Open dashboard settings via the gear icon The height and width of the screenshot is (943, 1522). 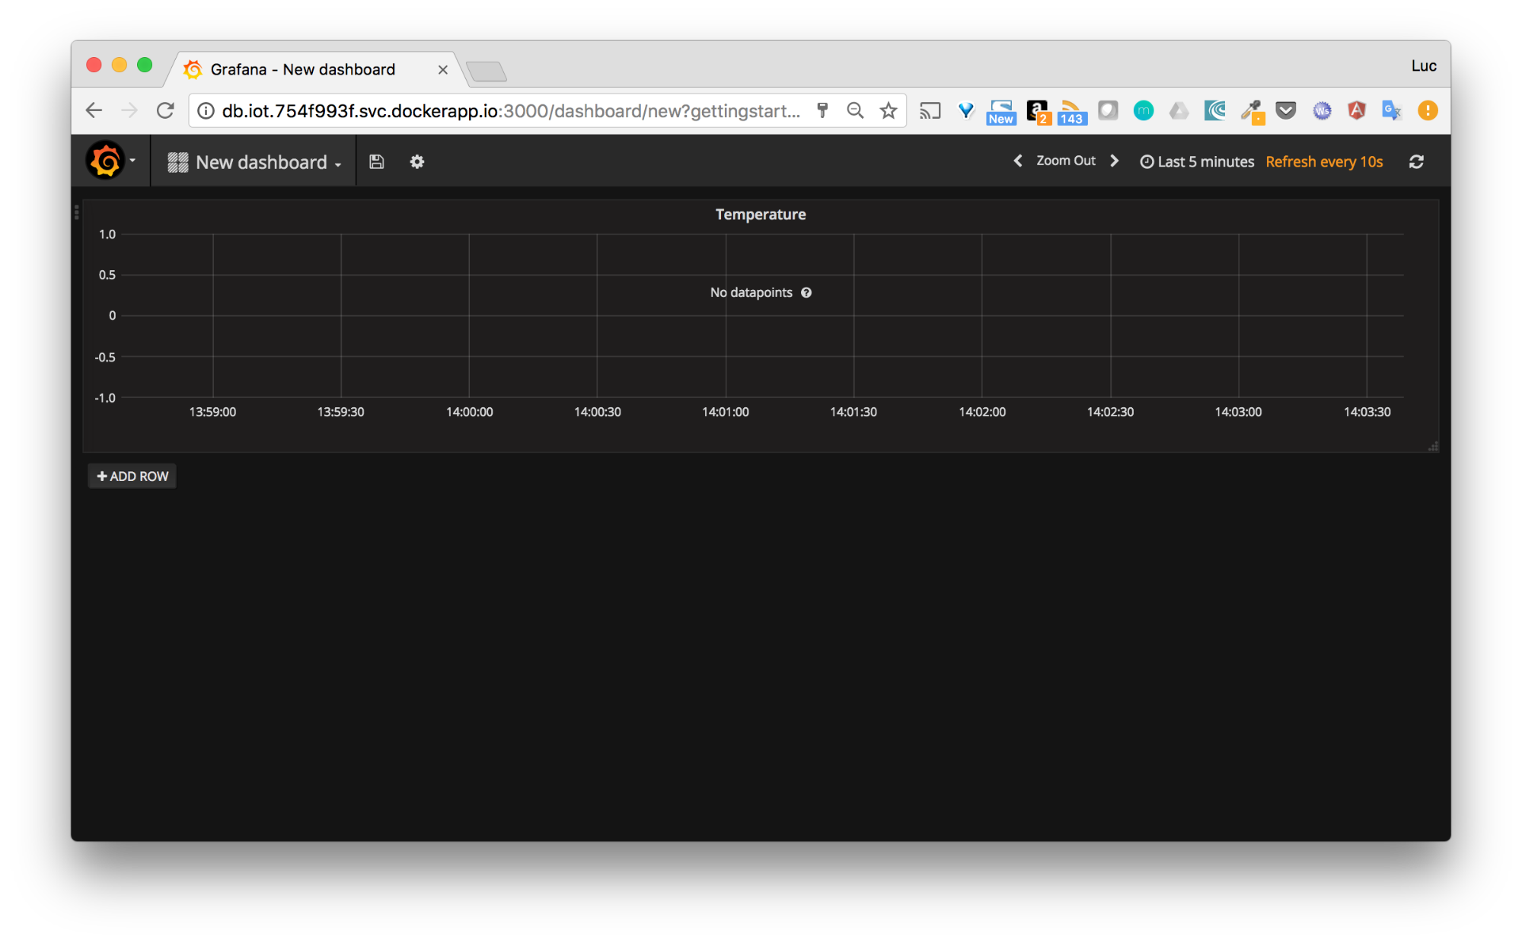coord(416,161)
